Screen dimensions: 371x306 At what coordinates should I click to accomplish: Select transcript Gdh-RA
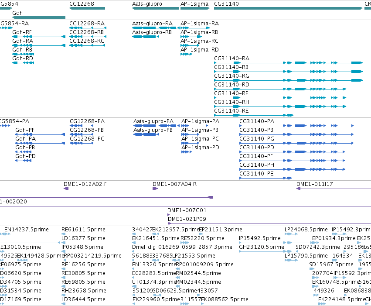23,41
